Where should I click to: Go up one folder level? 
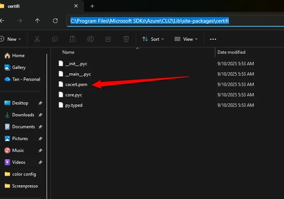(x=37, y=21)
